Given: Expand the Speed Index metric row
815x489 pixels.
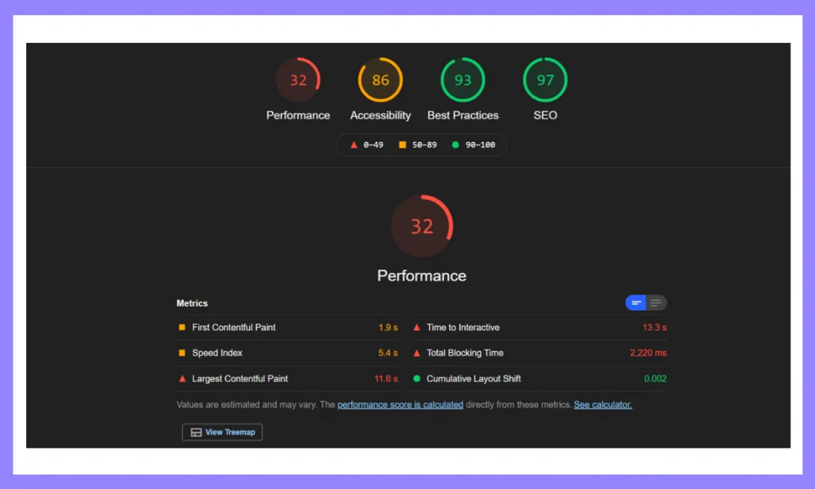Looking at the screenshot, I should tap(287, 353).
